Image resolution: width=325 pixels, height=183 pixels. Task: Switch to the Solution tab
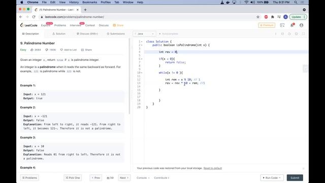click(59, 34)
